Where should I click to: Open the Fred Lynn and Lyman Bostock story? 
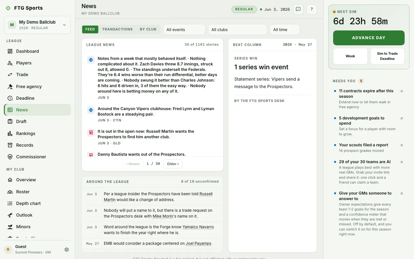pos(156,111)
